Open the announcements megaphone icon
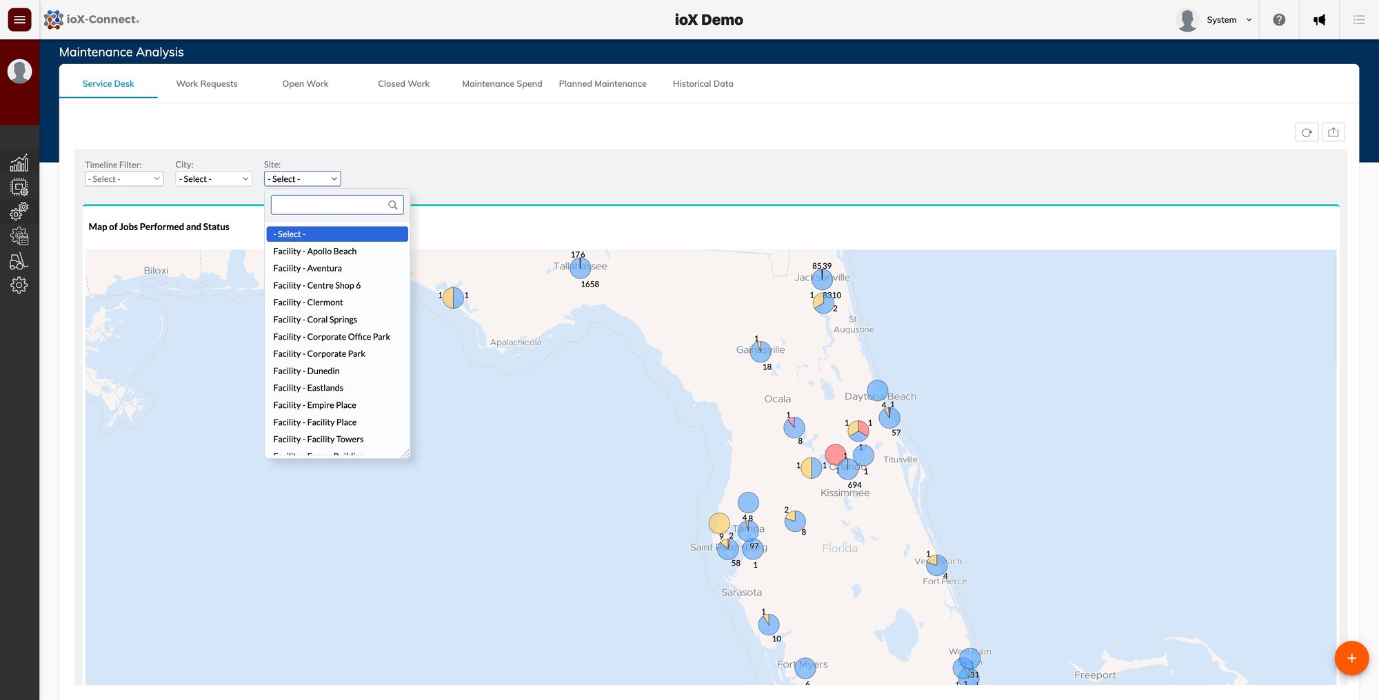Viewport: 1379px width, 700px height. coord(1319,20)
